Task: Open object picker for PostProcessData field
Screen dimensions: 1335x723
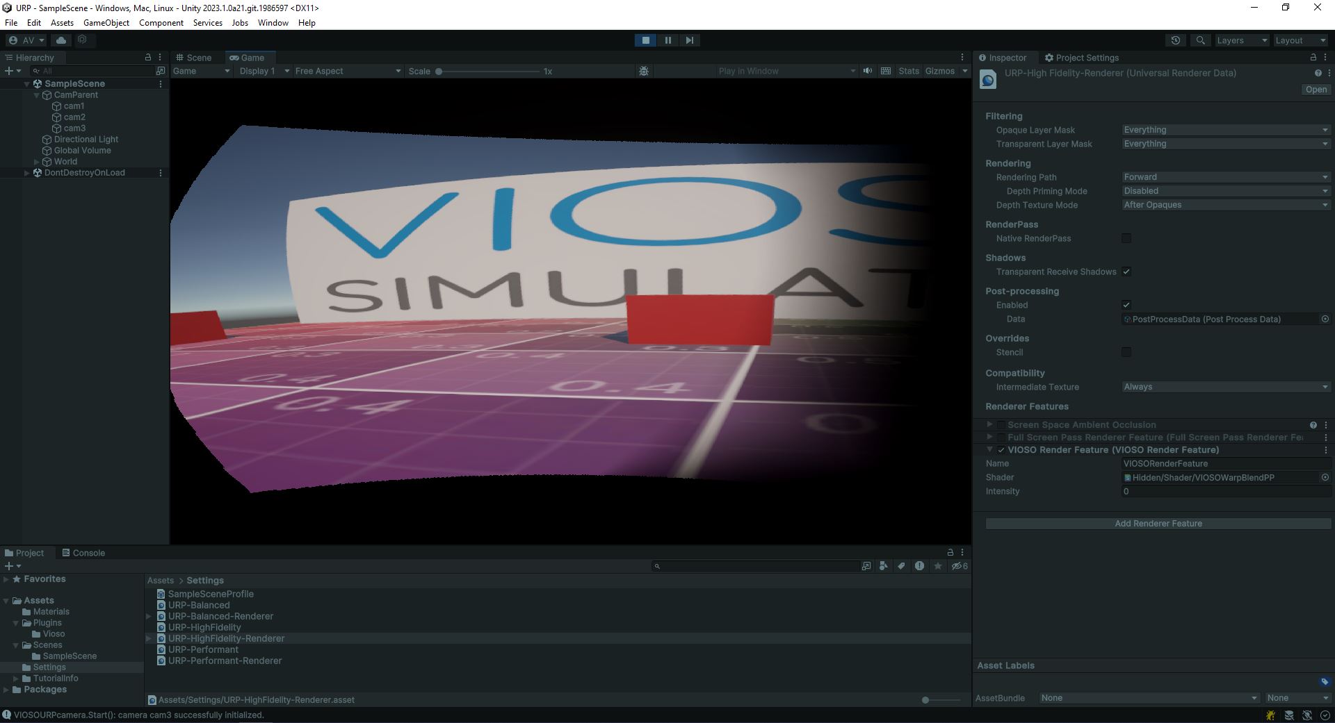Action: click(x=1325, y=319)
